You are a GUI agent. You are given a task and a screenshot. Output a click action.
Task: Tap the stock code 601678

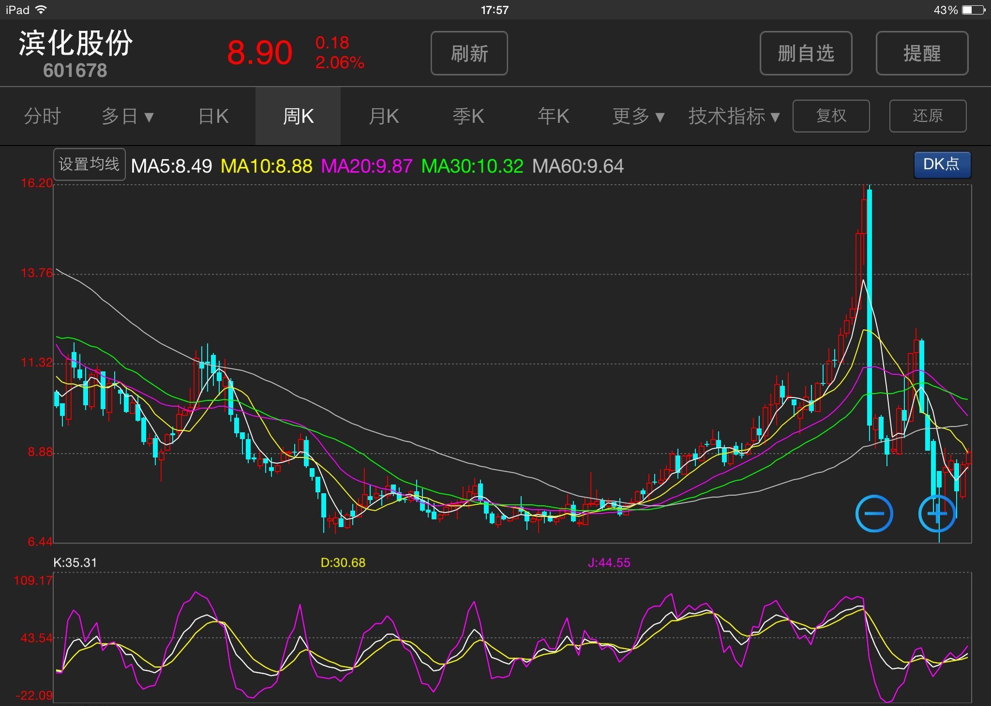pyautogui.click(x=75, y=71)
